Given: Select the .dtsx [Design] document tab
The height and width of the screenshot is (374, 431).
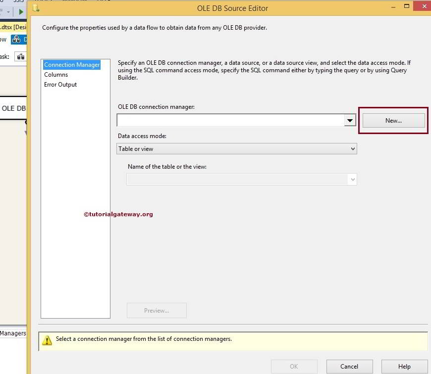Looking at the screenshot, I should pyautogui.click(x=13, y=27).
